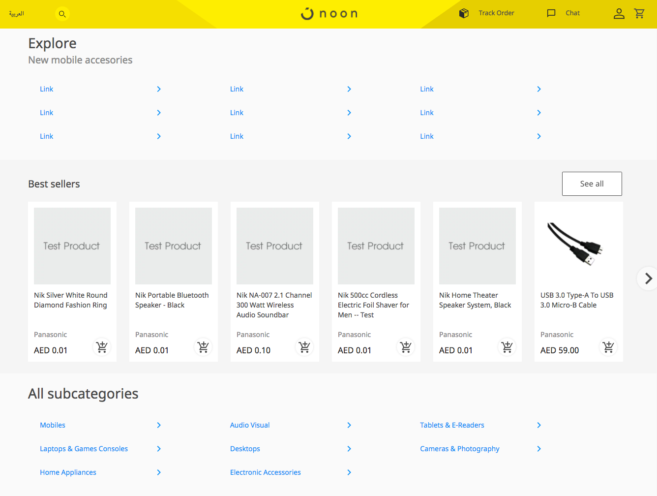Add USB 3.0 Type-A cable to cart
Image resolution: width=657 pixels, height=496 pixels.
coord(608,347)
